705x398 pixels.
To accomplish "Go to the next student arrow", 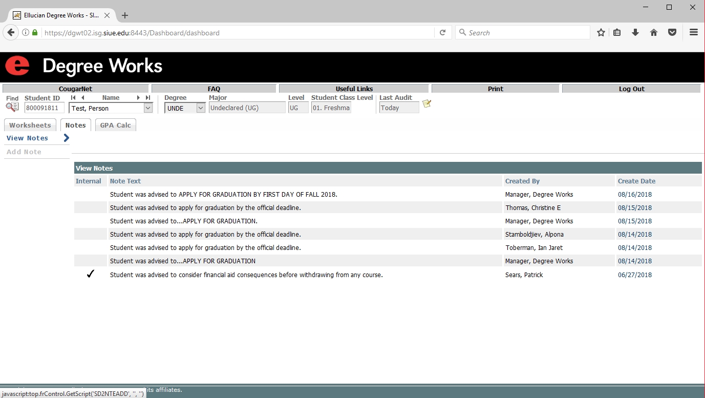I will pos(138,98).
